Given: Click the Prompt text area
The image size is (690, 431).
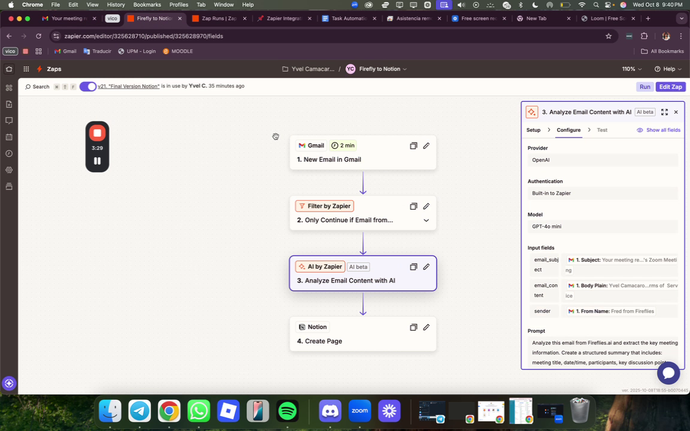Looking at the screenshot, I should click(x=603, y=353).
